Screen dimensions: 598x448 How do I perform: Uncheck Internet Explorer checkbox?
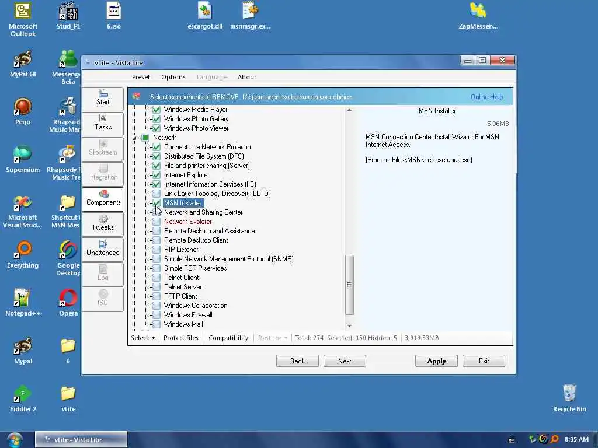point(157,175)
